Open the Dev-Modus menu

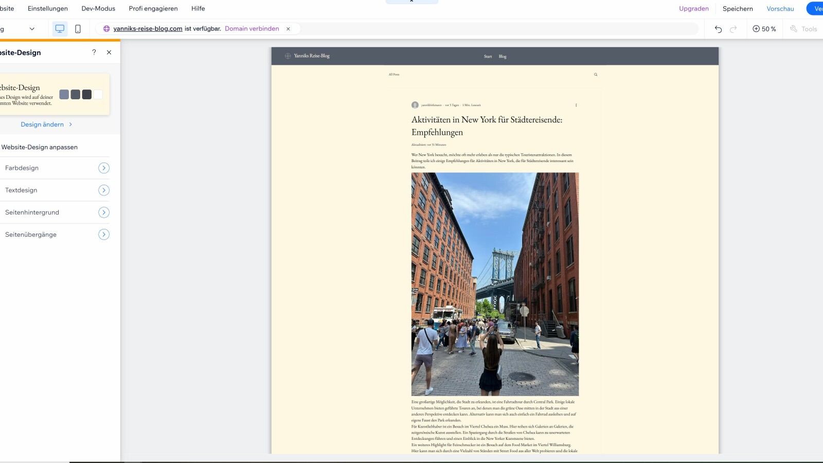(98, 9)
